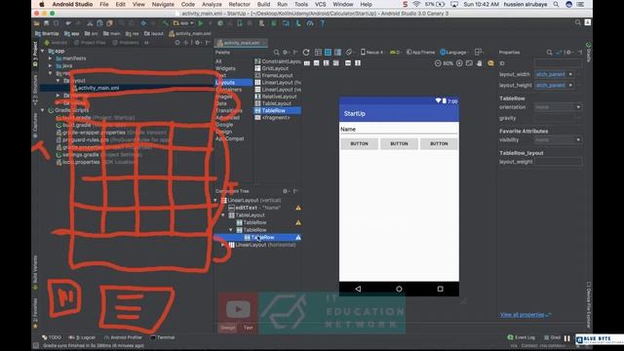Open the TODO tool window

52,337
